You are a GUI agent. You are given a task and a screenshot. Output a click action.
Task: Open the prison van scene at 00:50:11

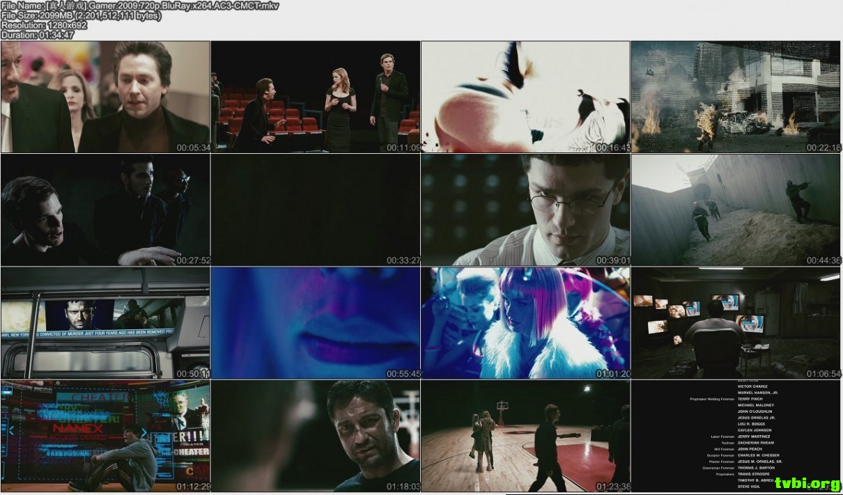click(x=105, y=322)
